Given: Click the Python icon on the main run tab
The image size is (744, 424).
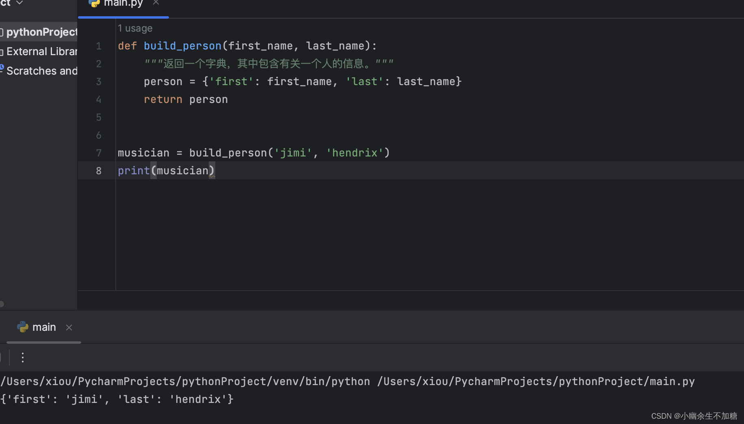Looking at the screenshot, I should pos(23,327).
